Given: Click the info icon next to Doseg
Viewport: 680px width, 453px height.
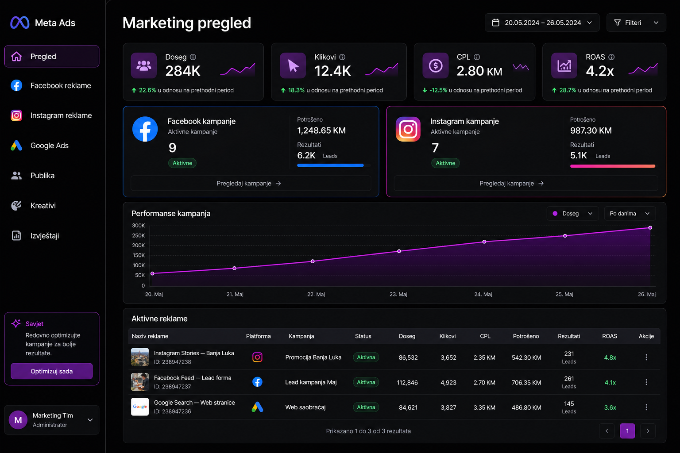Looking at the screenshot, I should tap(193, 57).
